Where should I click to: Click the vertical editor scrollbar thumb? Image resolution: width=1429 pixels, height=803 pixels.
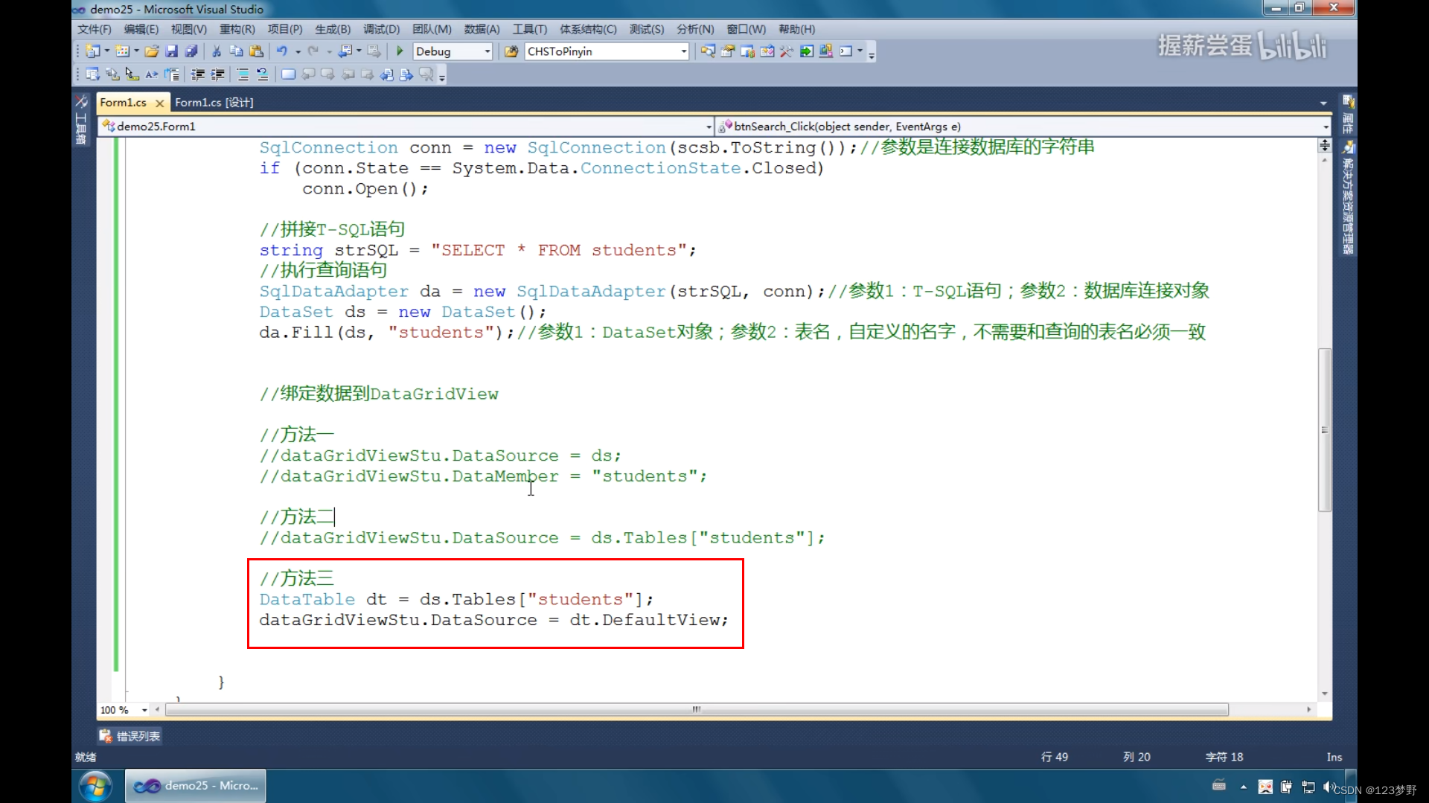point(1324,429)
